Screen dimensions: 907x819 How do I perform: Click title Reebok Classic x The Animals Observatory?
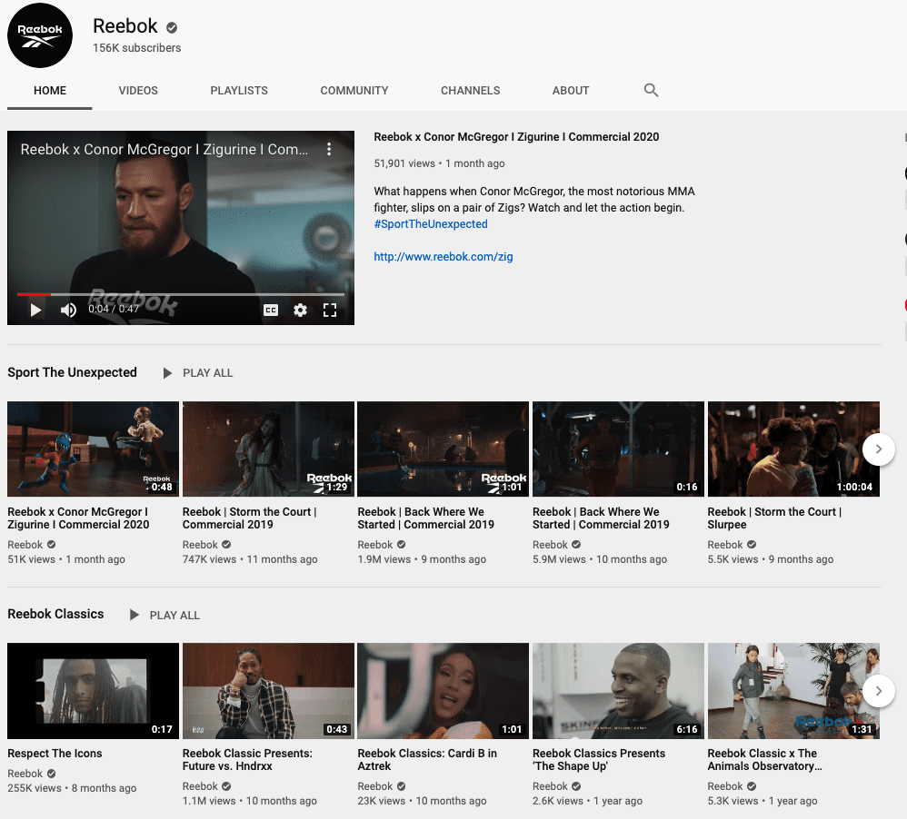point(764,760)
